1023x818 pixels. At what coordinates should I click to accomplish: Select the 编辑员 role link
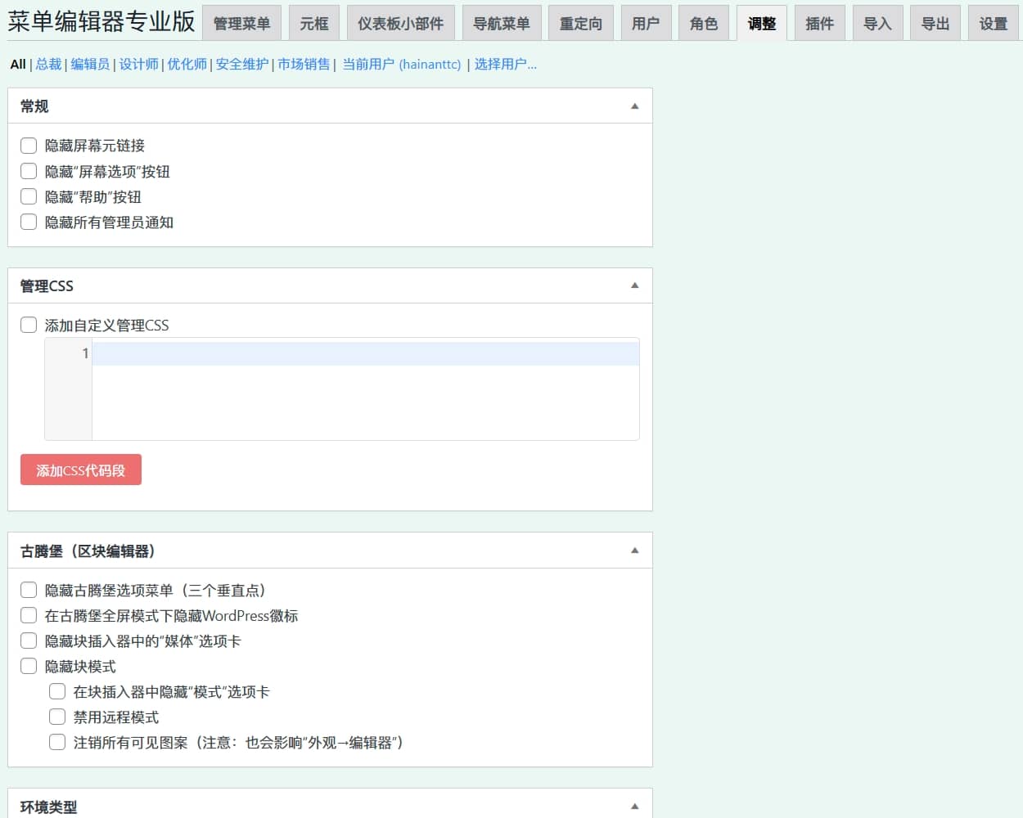[x=90, y=64]
